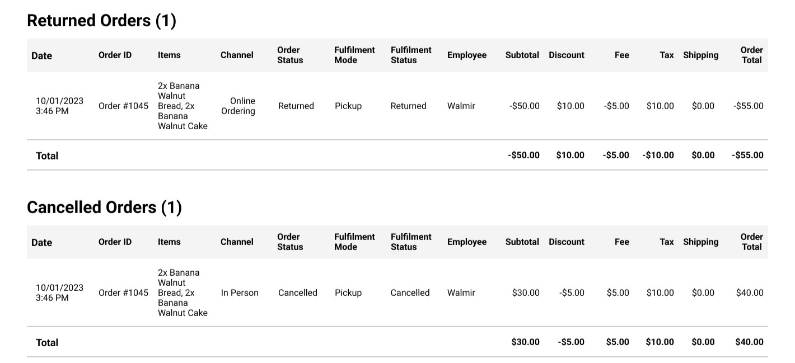Image resolution: width=795 pixels, height=363 pixels.
Task: Click Employee header in Returned Orders table
Action: (466, 55)
